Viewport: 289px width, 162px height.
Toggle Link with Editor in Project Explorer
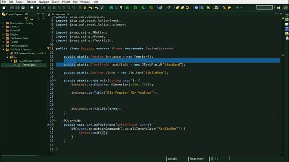32,19
